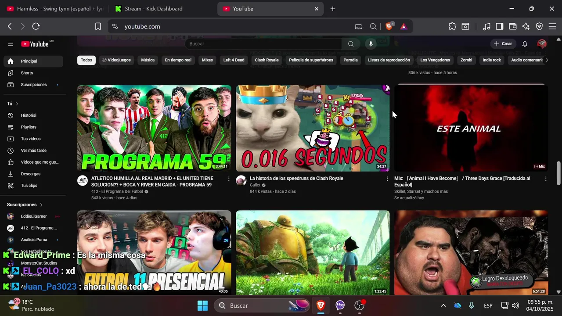Open Tus videos in sidebar
The height and width of the screenshot is (316, 562).
[33, 139]
